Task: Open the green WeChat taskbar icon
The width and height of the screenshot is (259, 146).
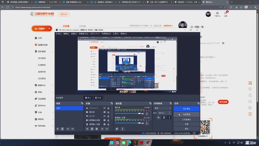Action: 124,143
